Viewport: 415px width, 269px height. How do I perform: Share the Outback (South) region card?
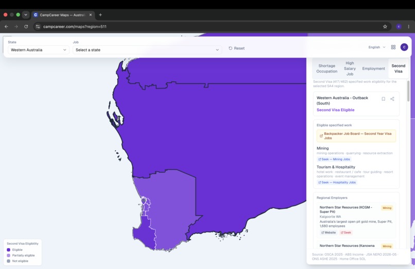pos(392,99)
